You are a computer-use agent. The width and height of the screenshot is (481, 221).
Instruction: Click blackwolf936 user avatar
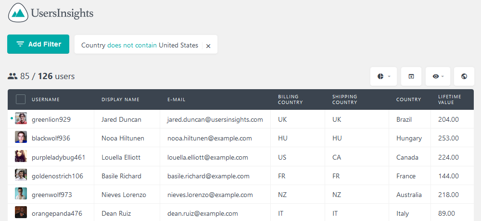click(x=21, y=137)
